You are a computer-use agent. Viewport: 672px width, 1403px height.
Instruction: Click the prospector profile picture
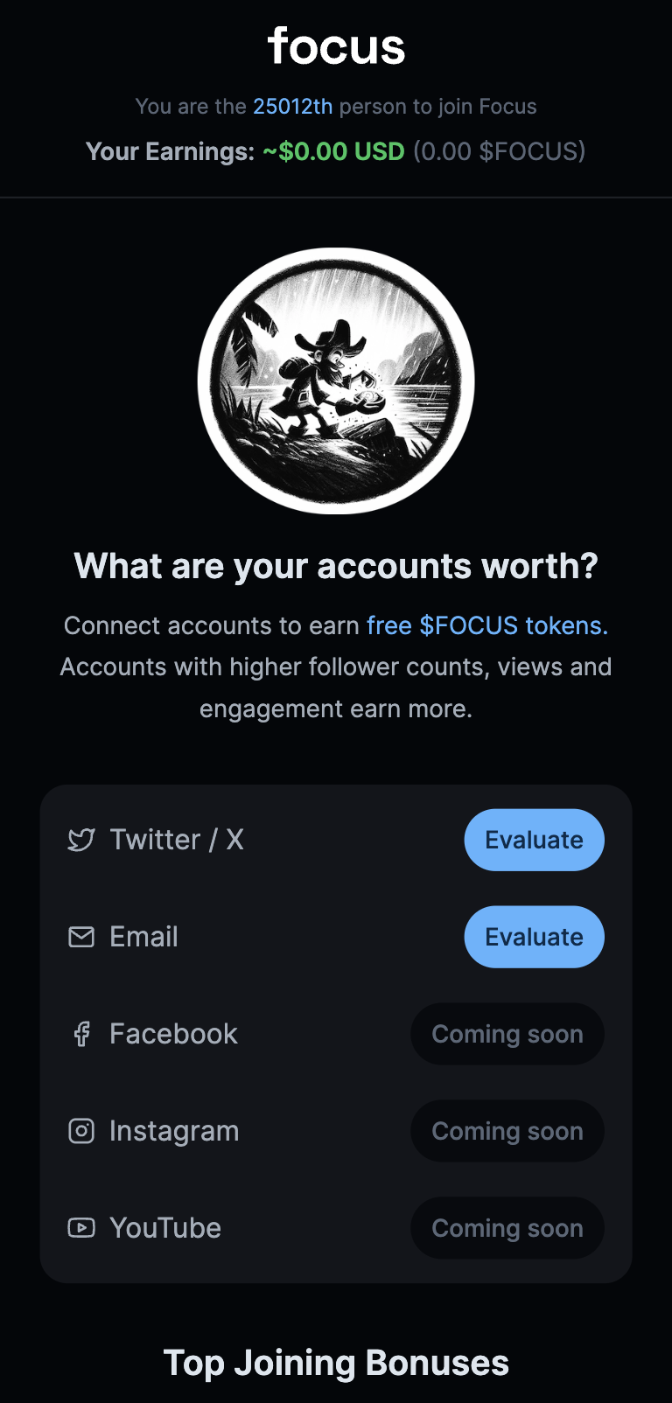pos(336,381)
